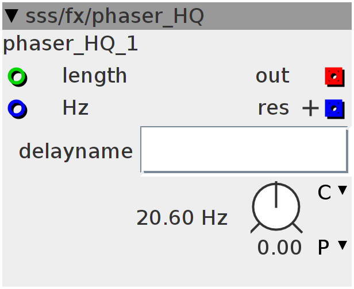Click the frequency knob dial
This screenshot has width=354, height=289.
(x=276, y=207)
